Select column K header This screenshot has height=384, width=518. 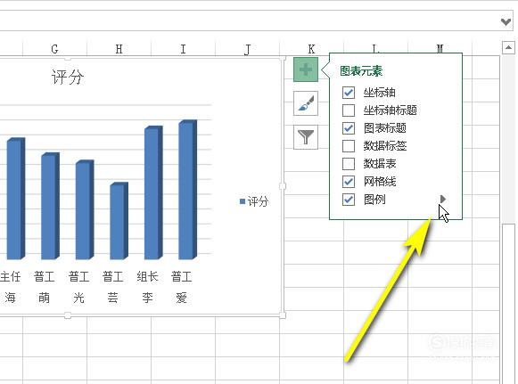311,49
